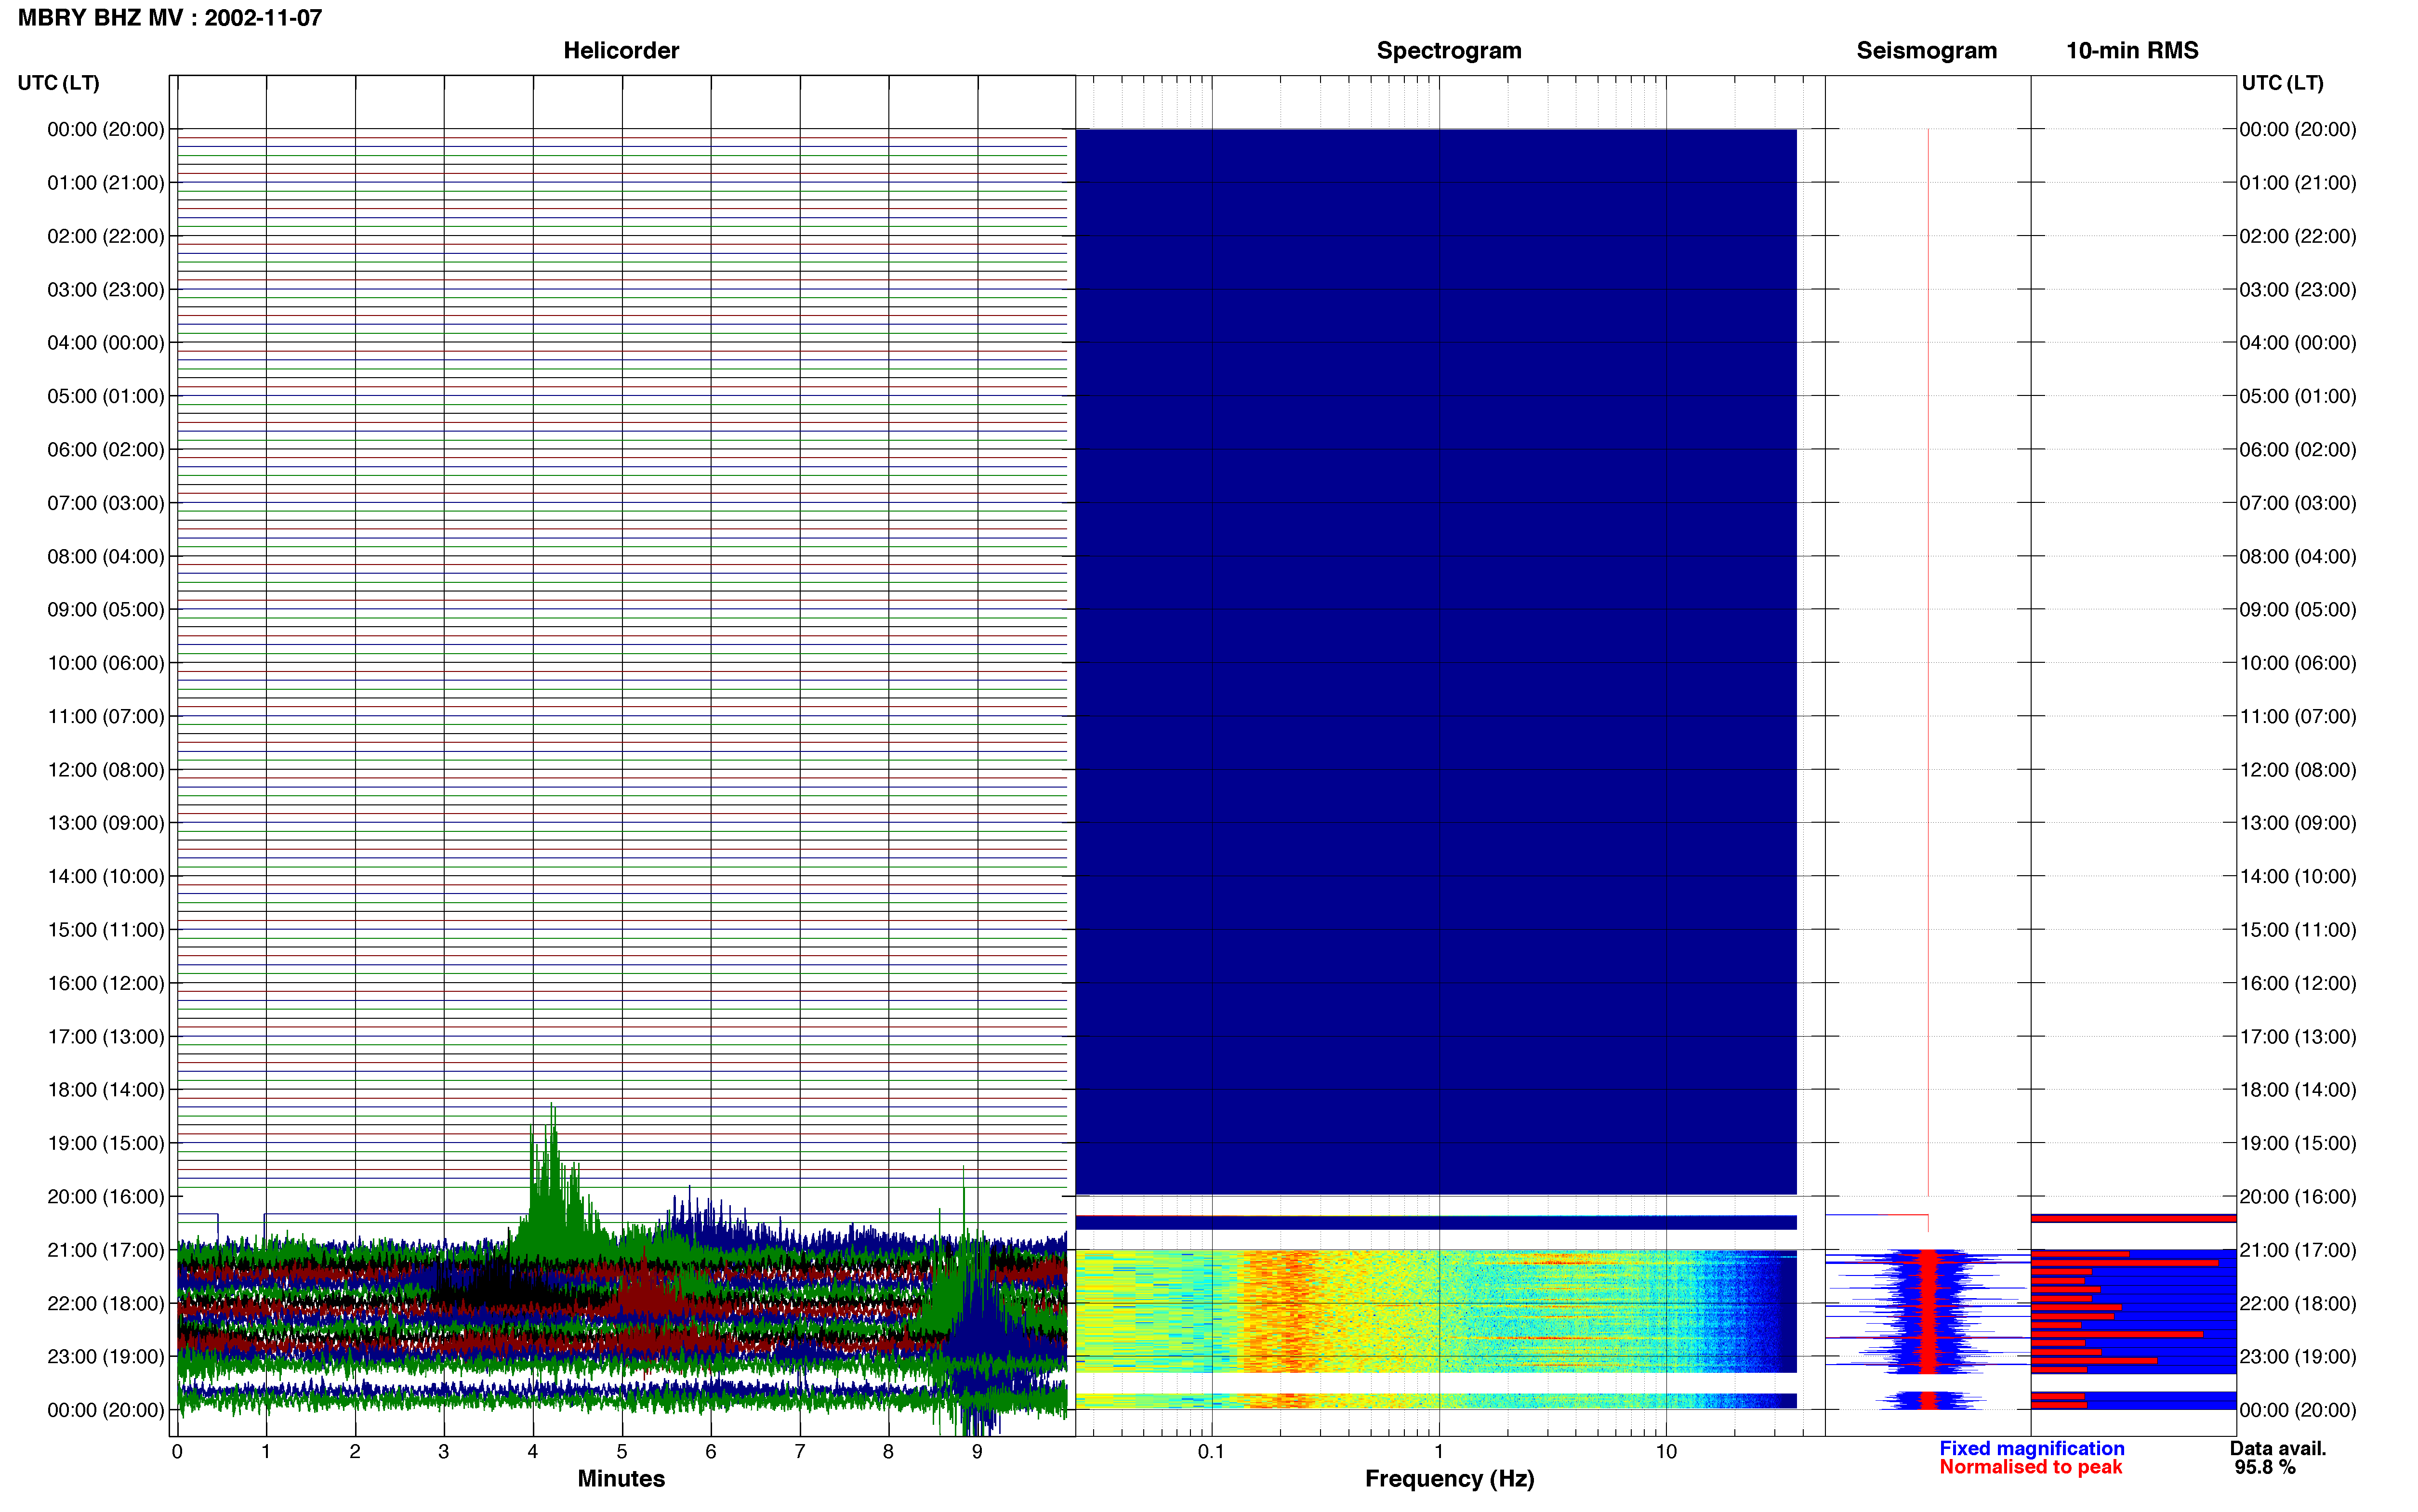Click the right '22:00 (18:00)' time label
This screenshot has height=1512, width=2418.
tap(2298, 1304)
